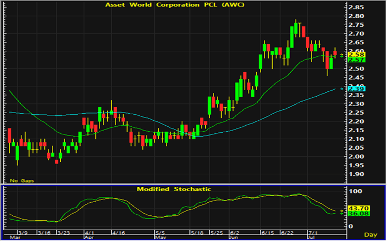Select the 4/1 date marker
Viewport: 387px width, 241px height.
[90, 233]
